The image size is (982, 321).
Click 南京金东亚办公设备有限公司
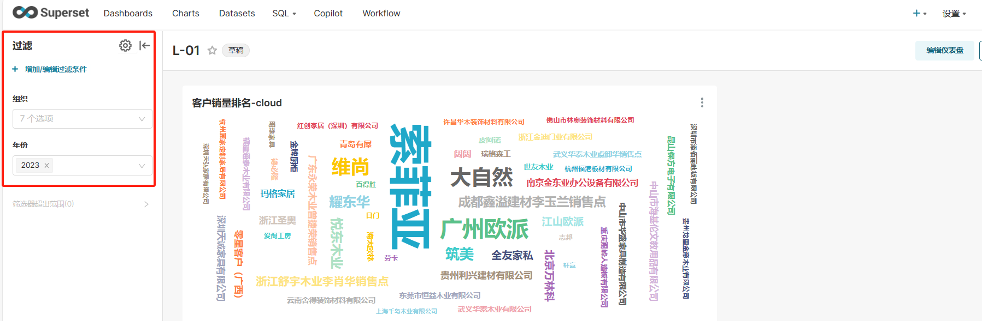(583, 183)
